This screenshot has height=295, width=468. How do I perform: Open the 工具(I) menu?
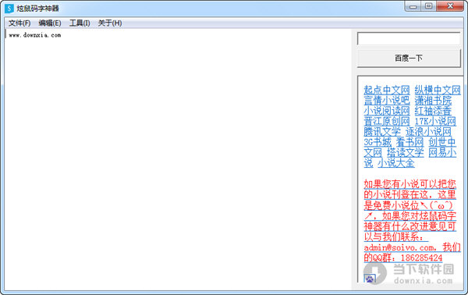[x=80, y=23]
